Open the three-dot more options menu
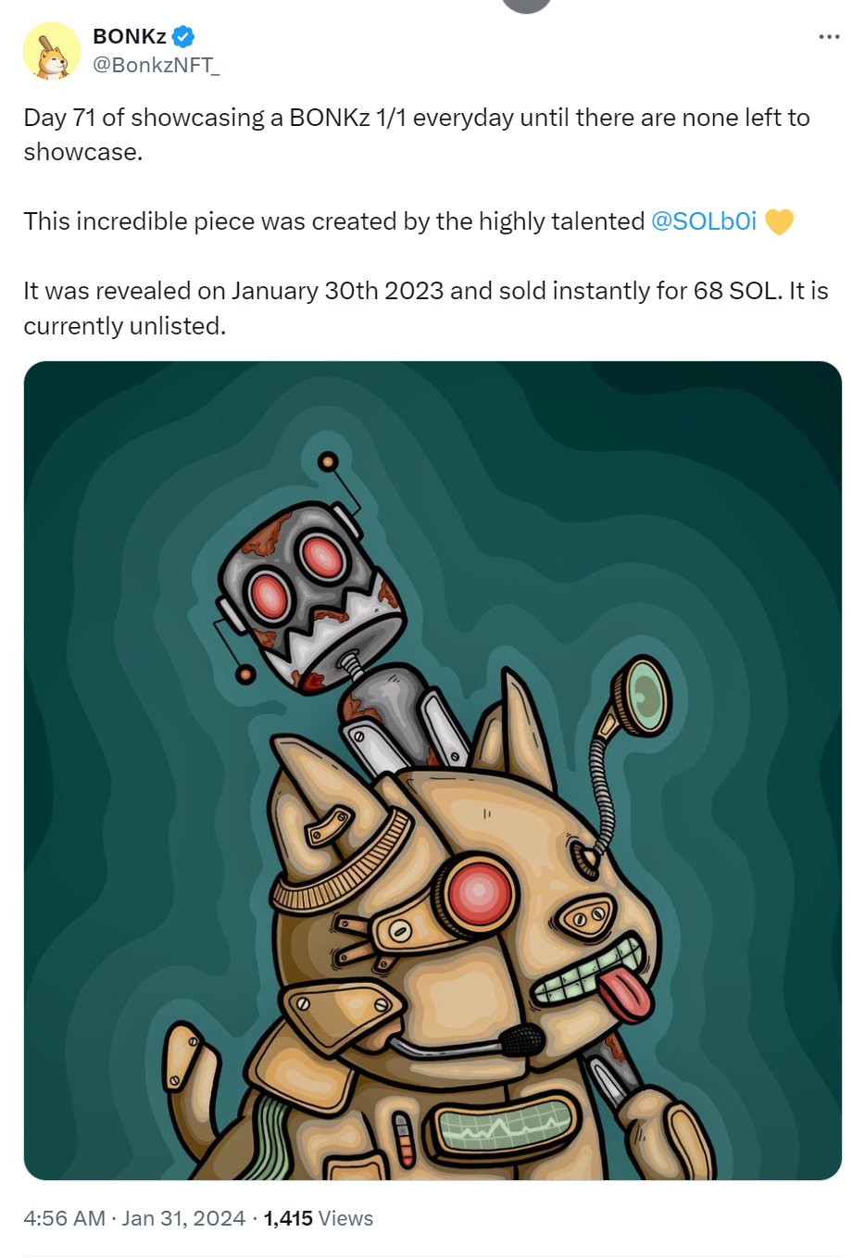865x1258 pixels. coord(829,37)
